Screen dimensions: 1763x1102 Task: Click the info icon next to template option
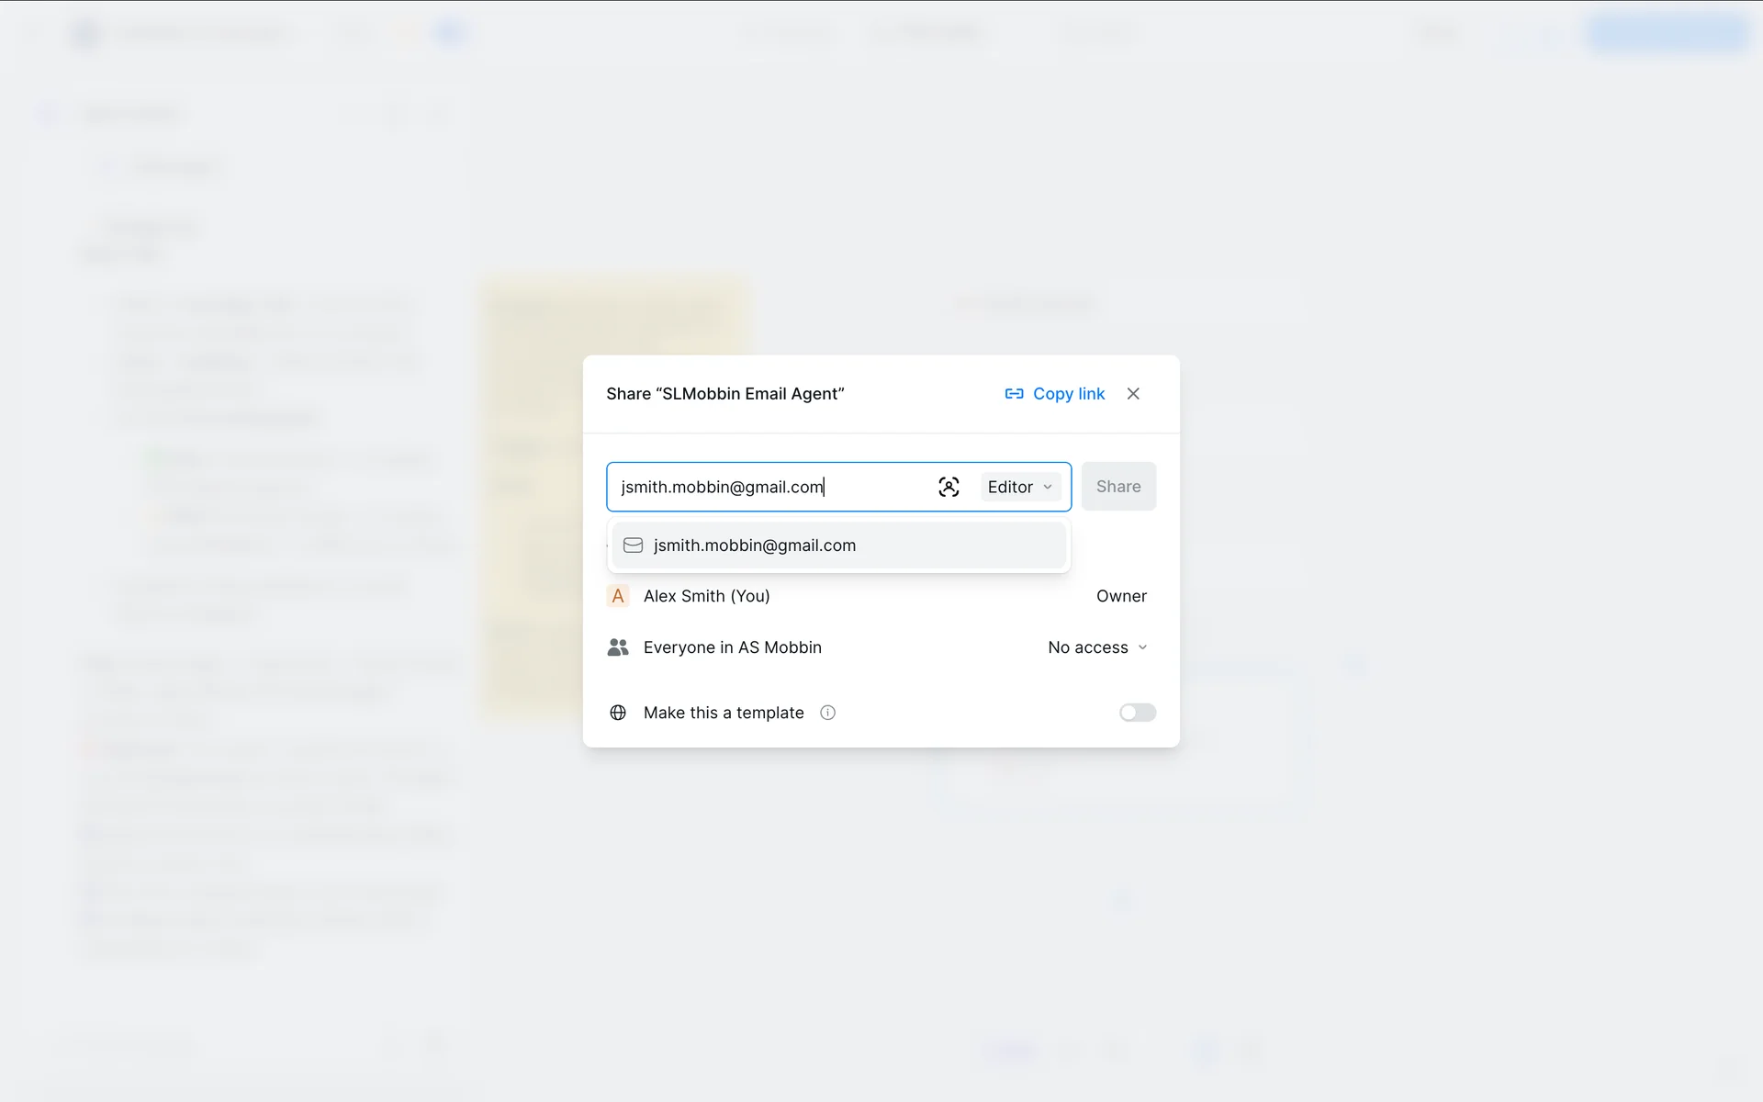[827, 713]
